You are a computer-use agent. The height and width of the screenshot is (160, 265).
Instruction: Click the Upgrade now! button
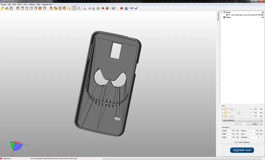(x=242, y=150)
